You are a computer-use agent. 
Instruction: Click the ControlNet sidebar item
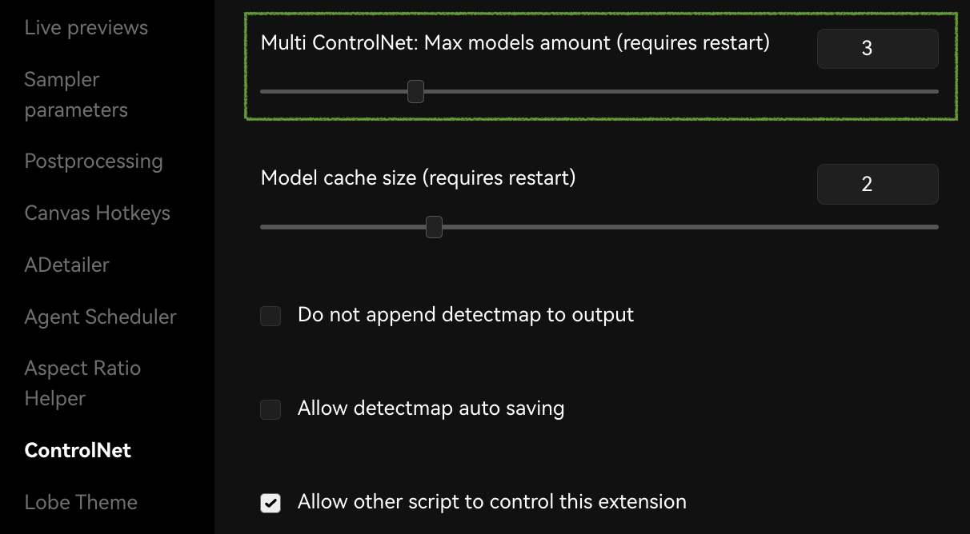pyautogui.click(x=78, y=450)
